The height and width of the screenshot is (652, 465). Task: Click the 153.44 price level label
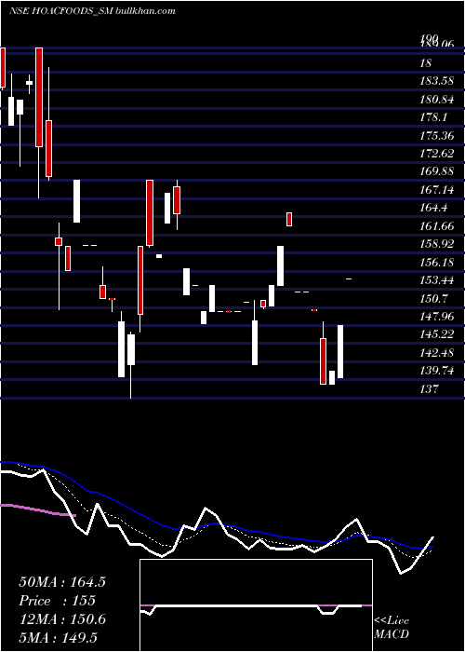tap(436, 280)
